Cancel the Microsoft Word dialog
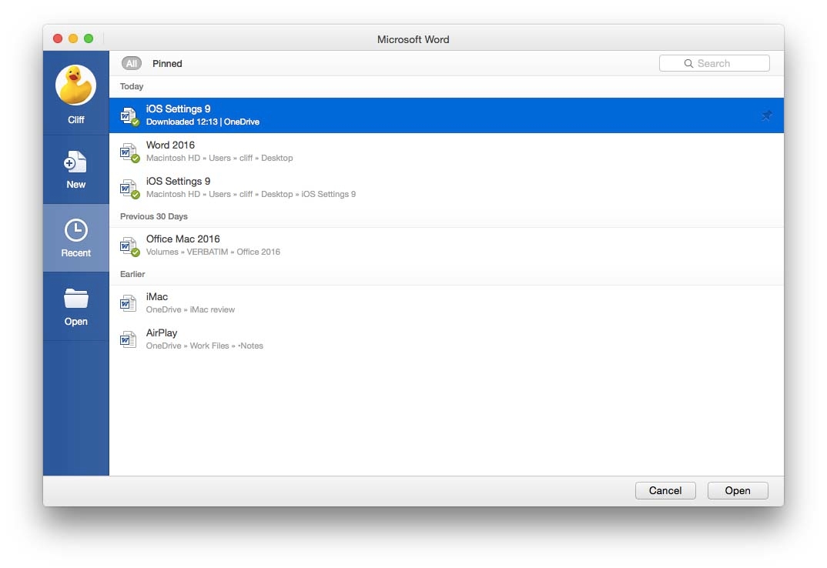 click(665, 490)
